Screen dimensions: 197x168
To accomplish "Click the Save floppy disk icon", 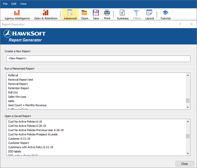I will 96,14.
